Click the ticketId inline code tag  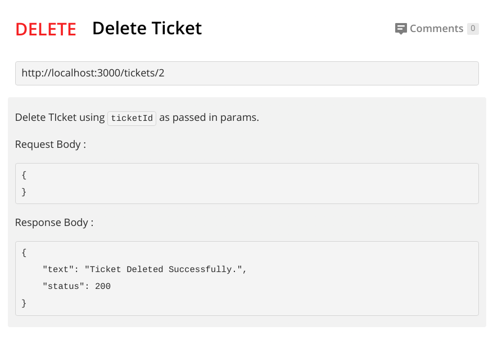pos(132,118)
